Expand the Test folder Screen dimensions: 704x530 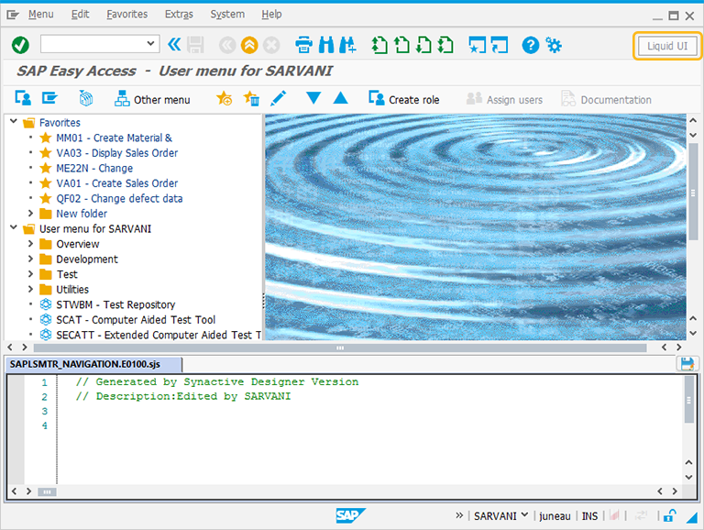[x=30, y=273]
